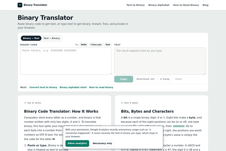The image size is (226, 151).
Task: Clear the translator fields
Action: point(179,79)
